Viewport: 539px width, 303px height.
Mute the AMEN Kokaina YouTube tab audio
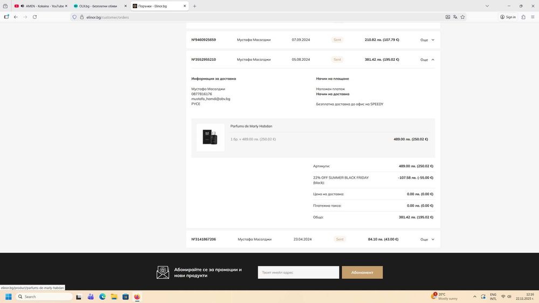(22, 6)
